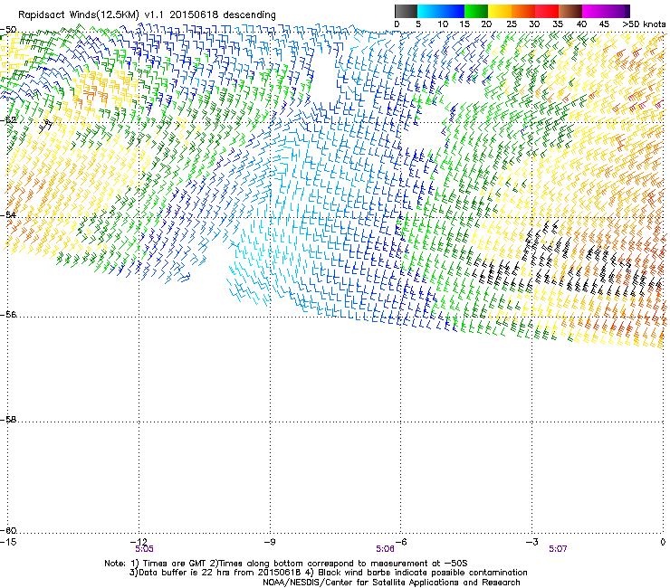Click the -56 latitude axis label
This screenshot has height=588, width=670.
[x=8, y=314]
